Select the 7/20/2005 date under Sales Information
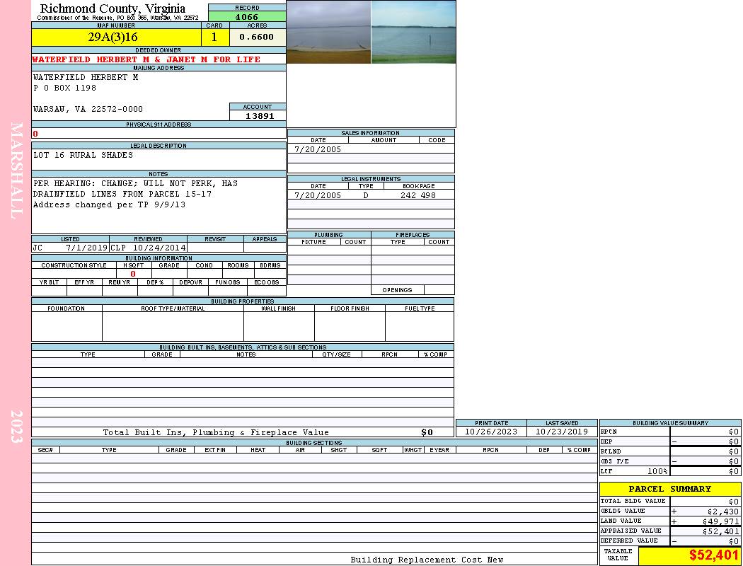 pos(318,149)
